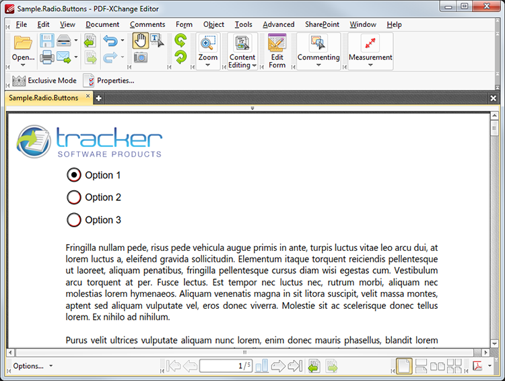
Task: Click the horizontal scrollbar thumb
Action: pyautogui.click(x=244, y=352)
